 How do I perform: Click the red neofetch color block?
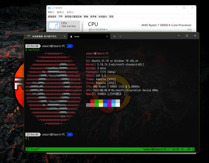click(x=92, y=101)
